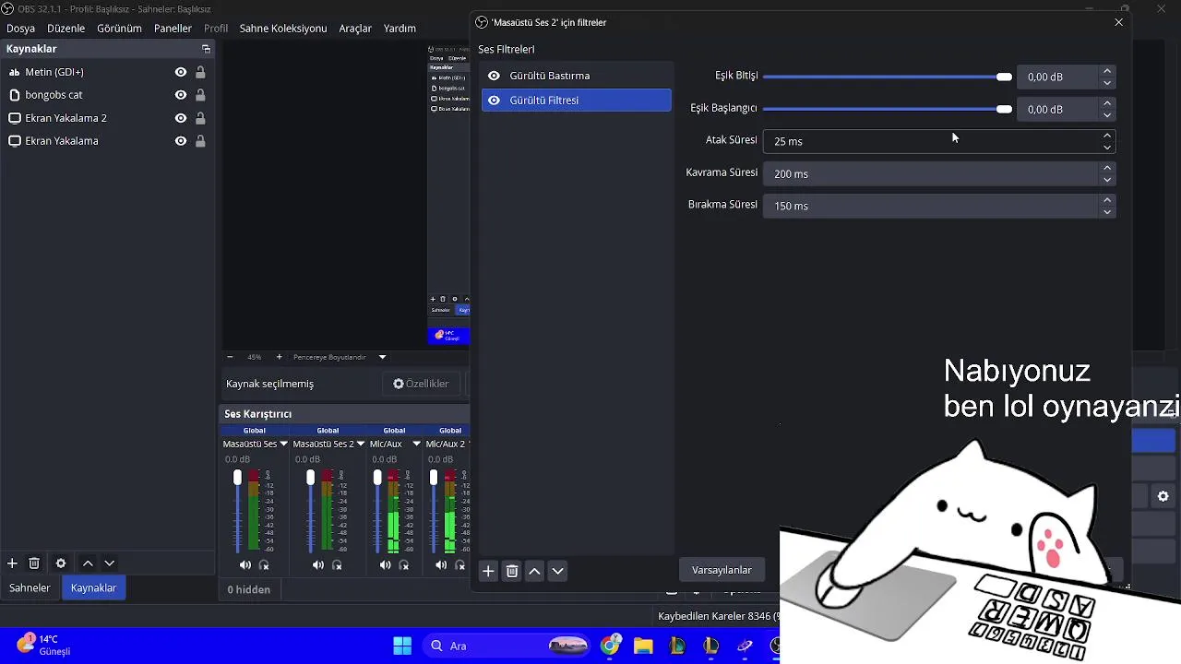Hide the bongobs cat source with its eye
The image size is (1181, 664).
pyautogui.click(x=181, y=95)
